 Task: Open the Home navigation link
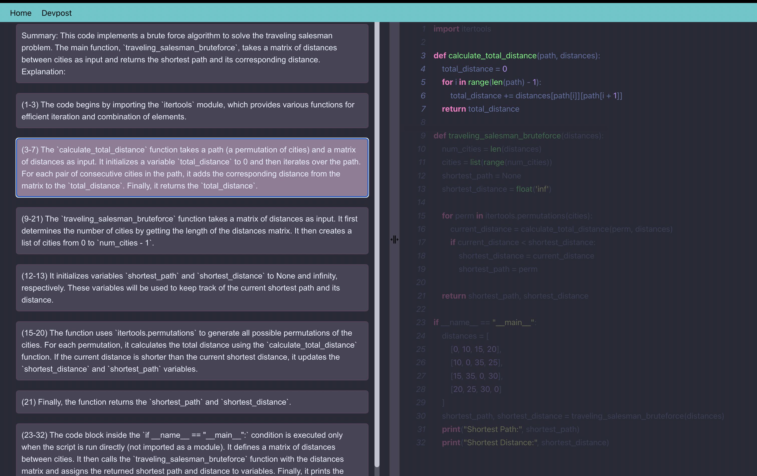point(21,13)
